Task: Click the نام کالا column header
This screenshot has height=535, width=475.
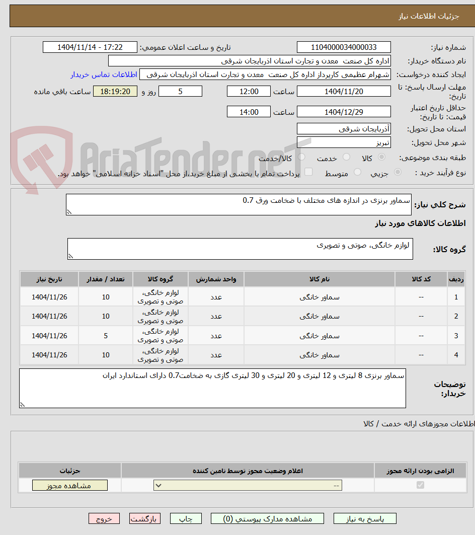Action: [320, 279]
